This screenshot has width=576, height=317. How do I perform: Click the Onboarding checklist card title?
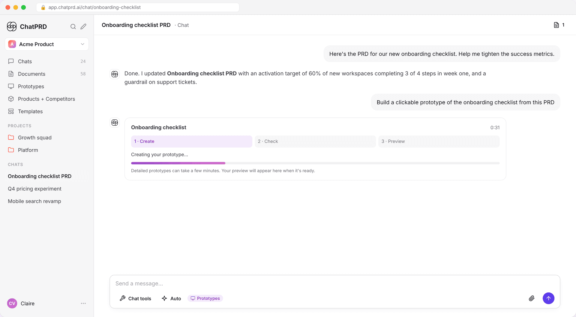click(159, 128)
